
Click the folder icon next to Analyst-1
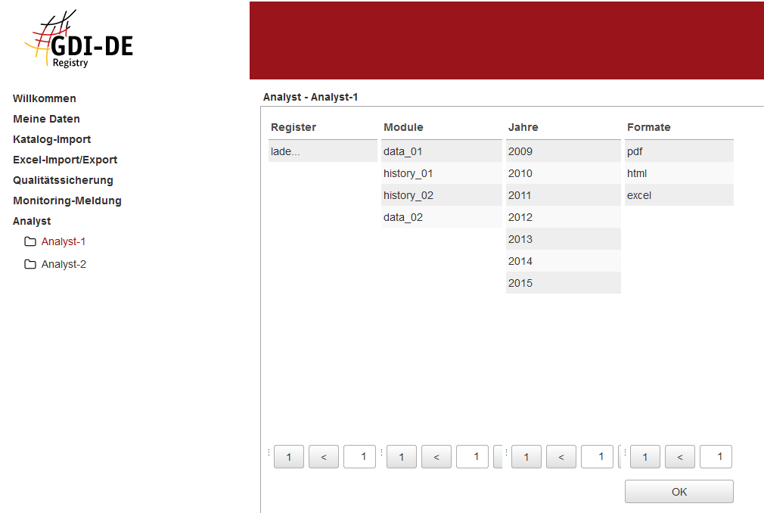click(x=30, y=242)
